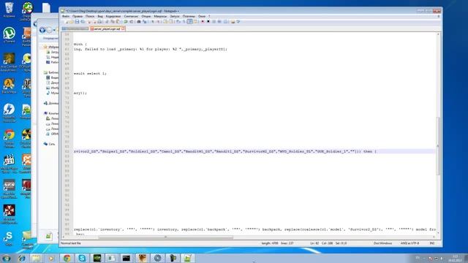This screenshot has width=468, height=263.
Task: Click the Paste toolbar icon
Action: 118,21
